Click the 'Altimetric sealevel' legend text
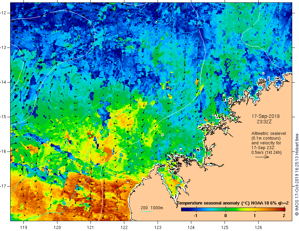 (269, 134)
